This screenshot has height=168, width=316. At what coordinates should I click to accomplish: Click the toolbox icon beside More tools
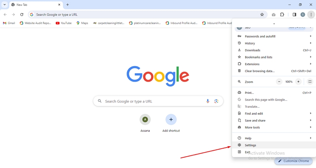point(239,127)
